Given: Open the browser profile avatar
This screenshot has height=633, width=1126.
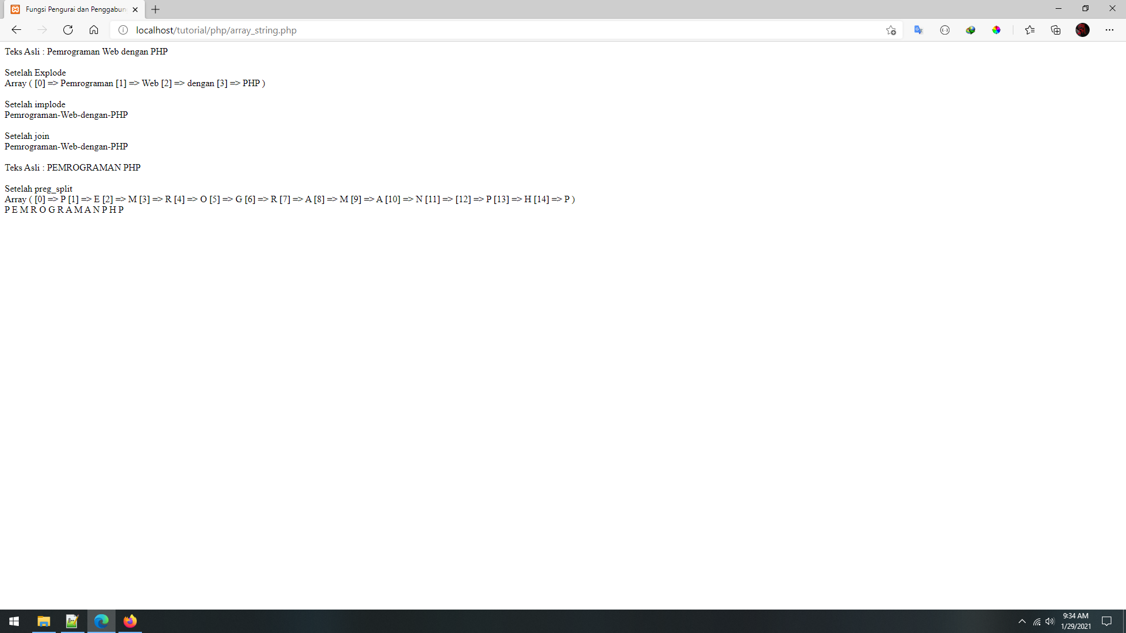Looking at the screenshot, I should [x=1083, y=30].
